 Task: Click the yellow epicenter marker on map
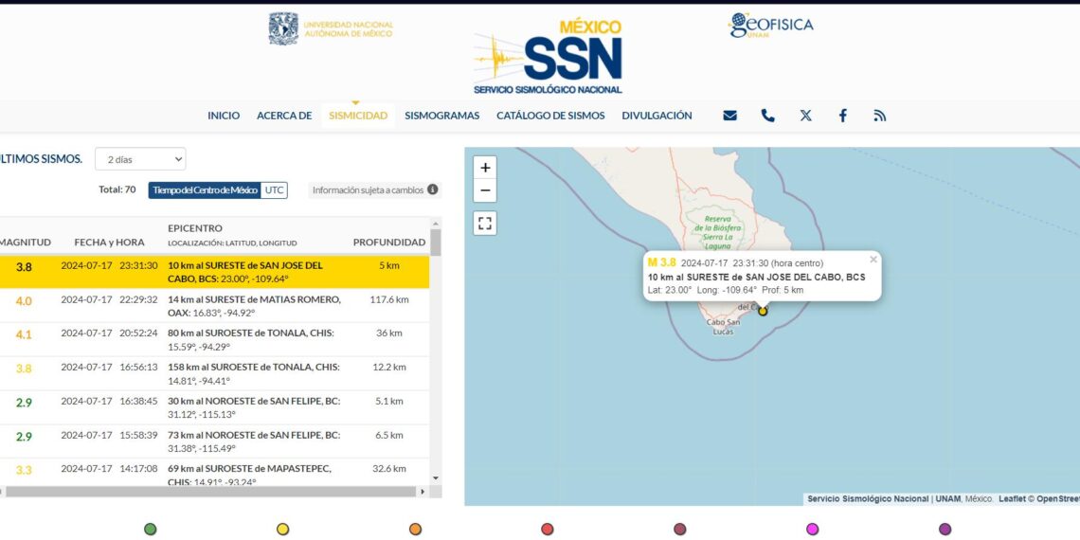pos(763,312)
